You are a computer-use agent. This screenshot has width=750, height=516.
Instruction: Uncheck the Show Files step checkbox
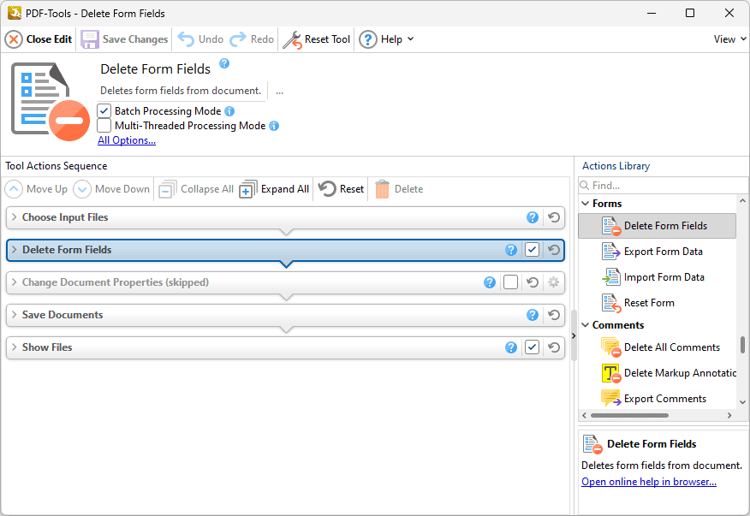[x=532, y=347]
